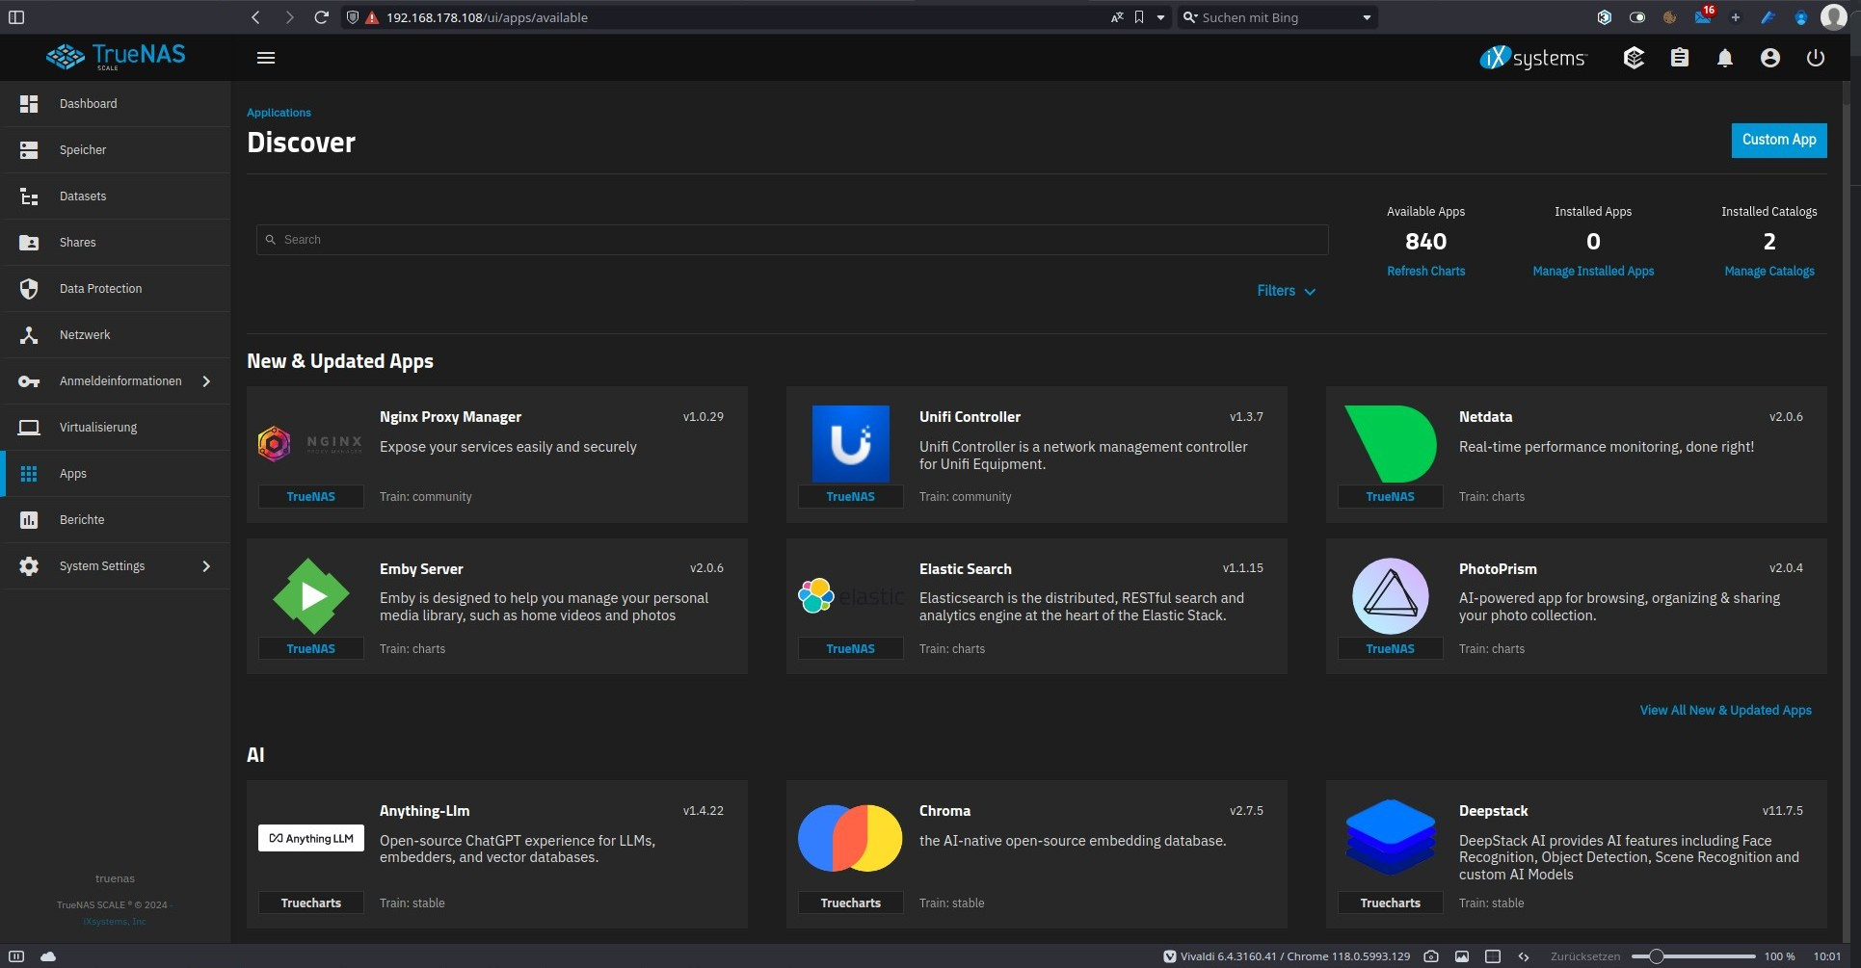Bookmark the page with bookmark icon
1861x968 pixels.
[1139, 17]
